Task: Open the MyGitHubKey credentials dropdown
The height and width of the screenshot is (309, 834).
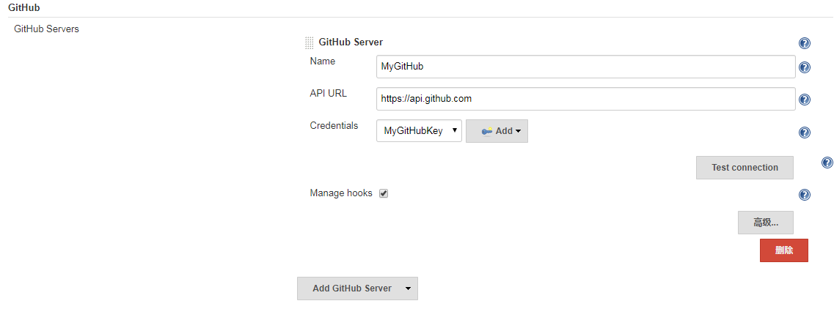Action: coord(419,131)
